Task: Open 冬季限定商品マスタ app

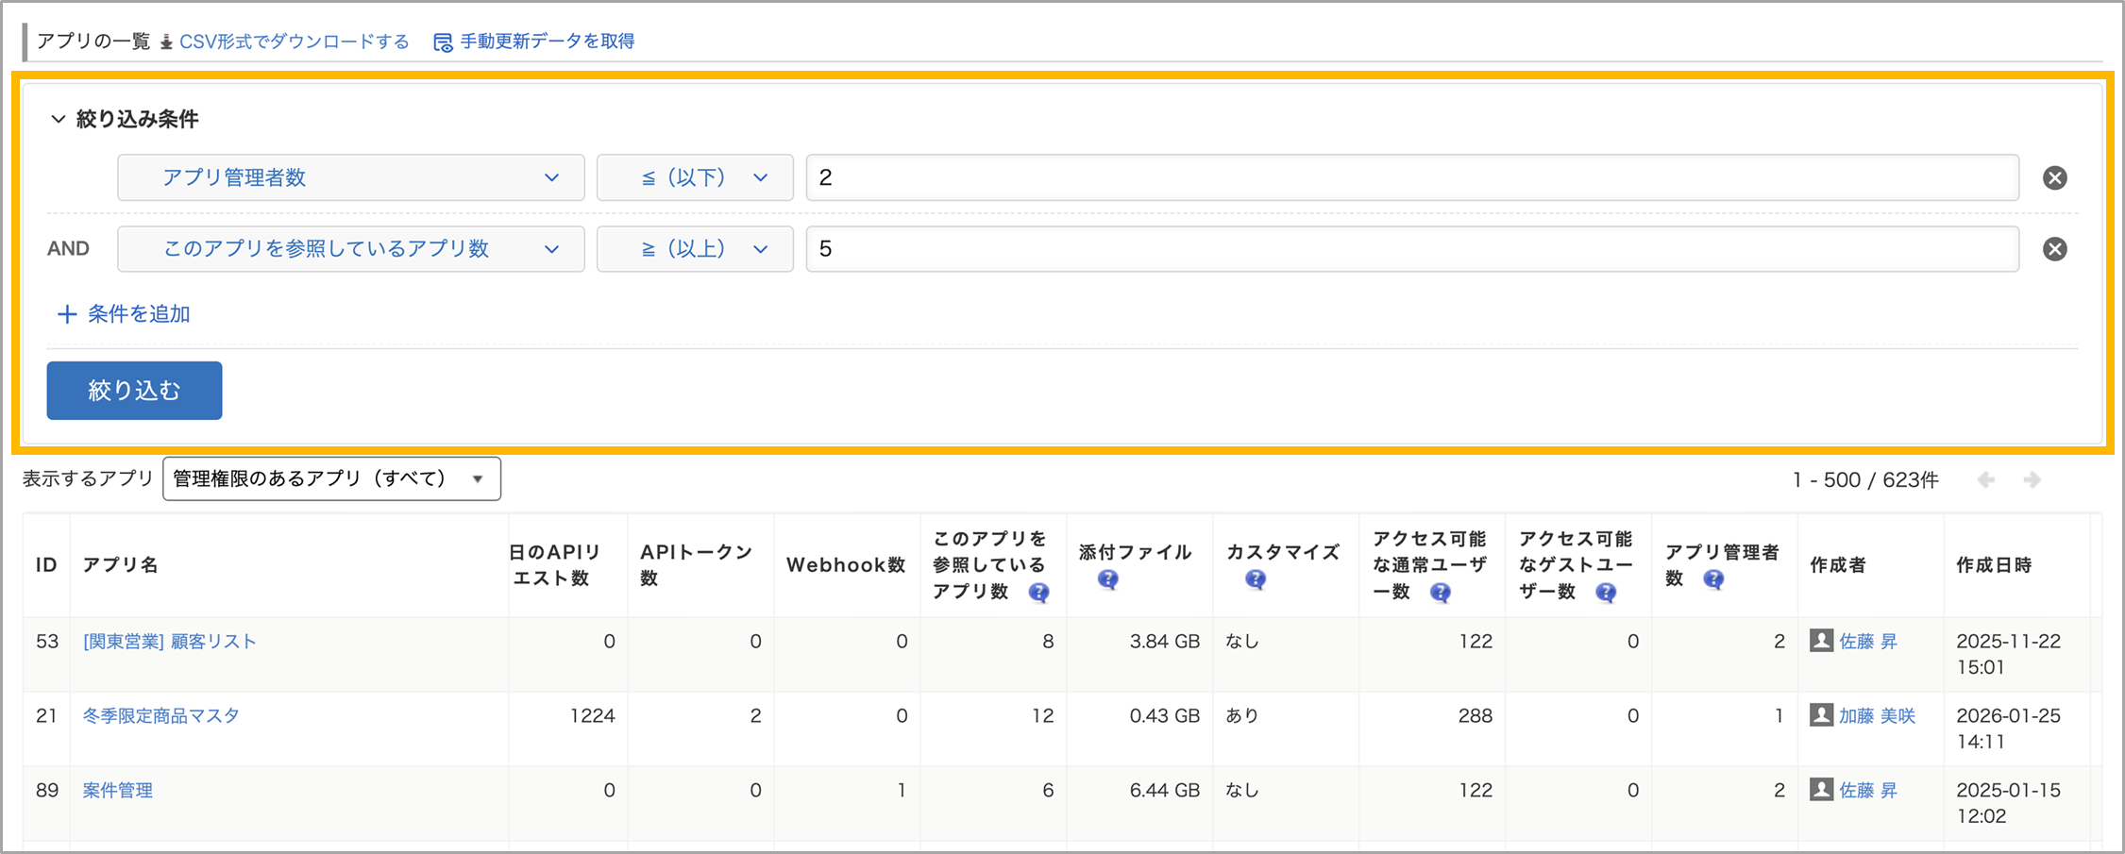Action: pos(161,716)
